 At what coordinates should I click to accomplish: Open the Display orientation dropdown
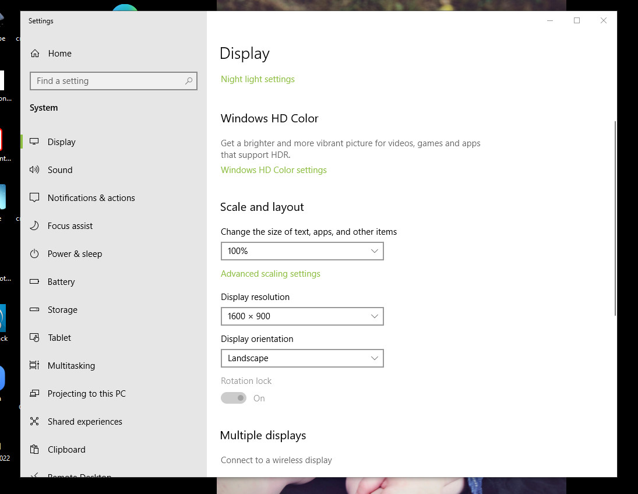pyautogui.click(x=302, y=358)
